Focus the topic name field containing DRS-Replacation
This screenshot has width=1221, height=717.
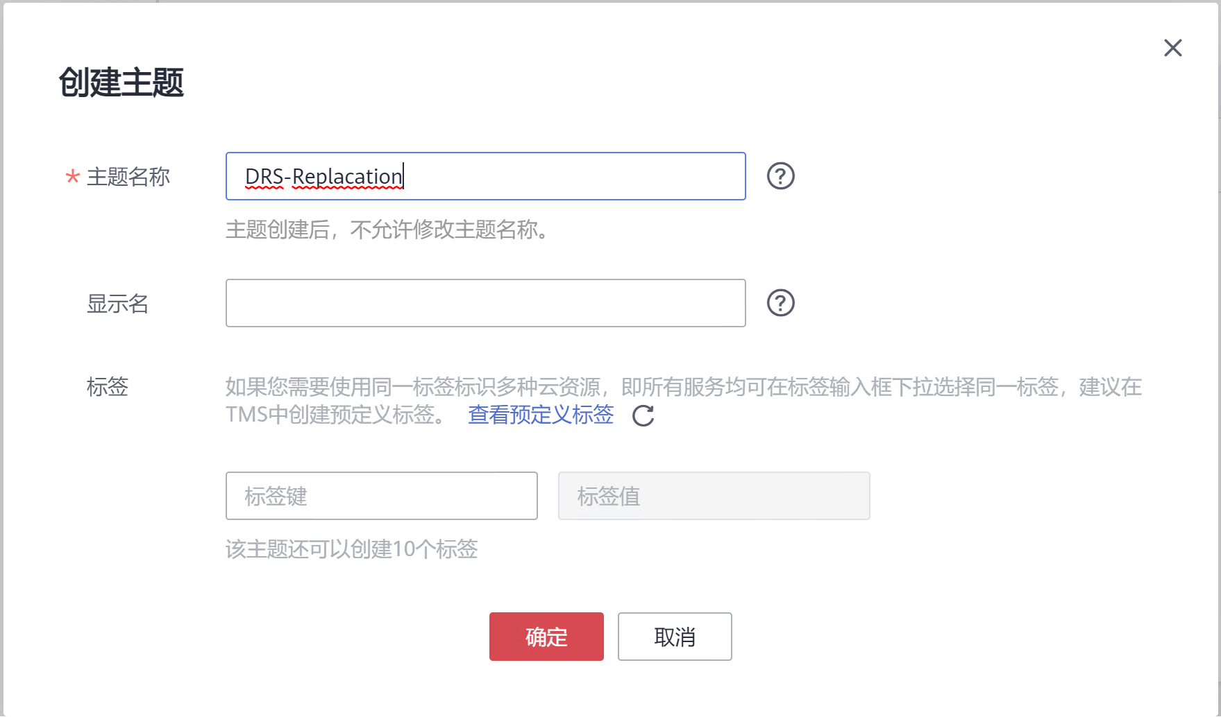point(485,176)
